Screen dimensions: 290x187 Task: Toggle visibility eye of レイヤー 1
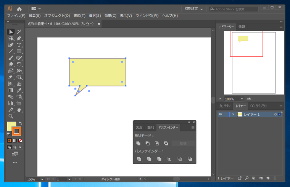220,114
